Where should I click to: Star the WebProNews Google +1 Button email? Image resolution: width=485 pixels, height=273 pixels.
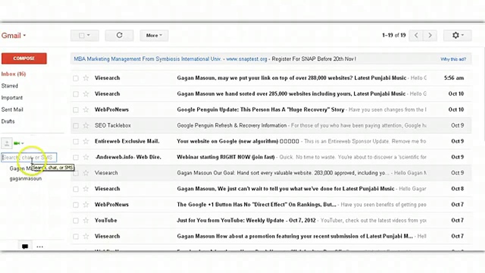tap(86, 205)
